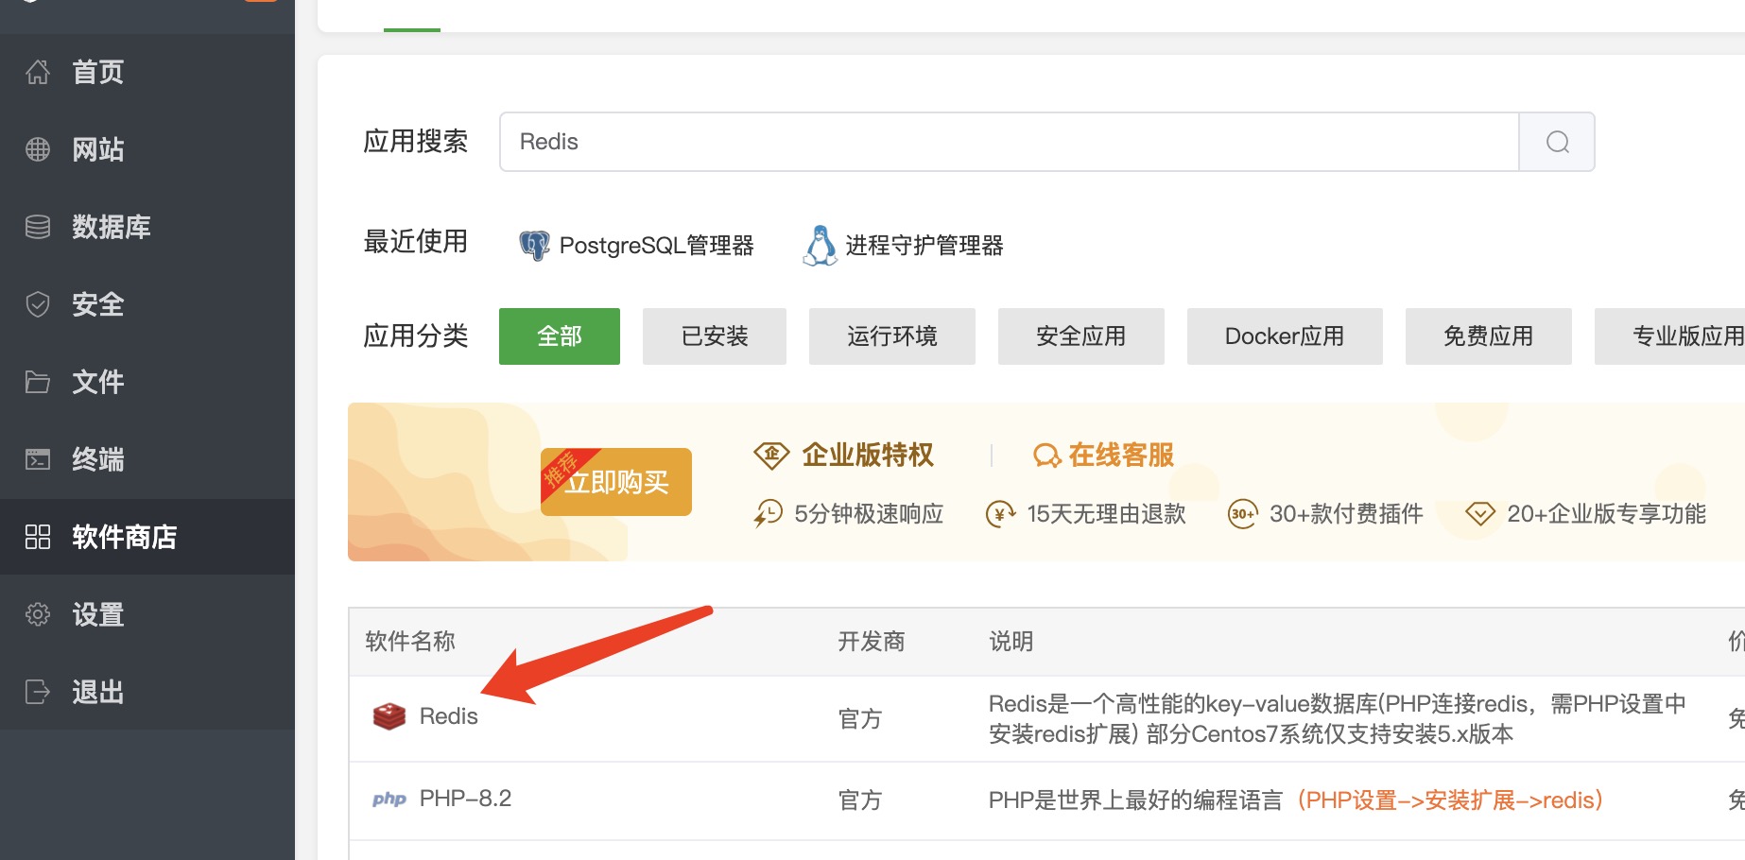Click the magnifier search button
This screenshot has width=1745, height=860.
coord(1557,142)
